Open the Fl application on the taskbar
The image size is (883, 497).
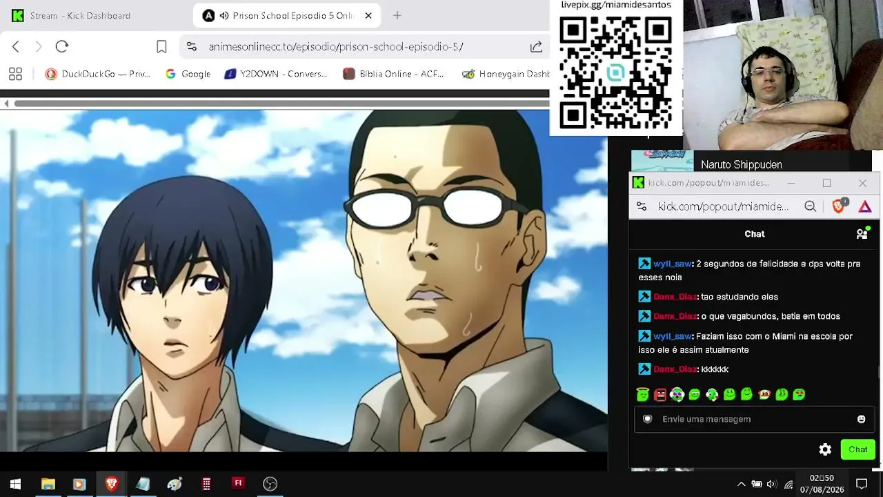click(x=238, y=484)
